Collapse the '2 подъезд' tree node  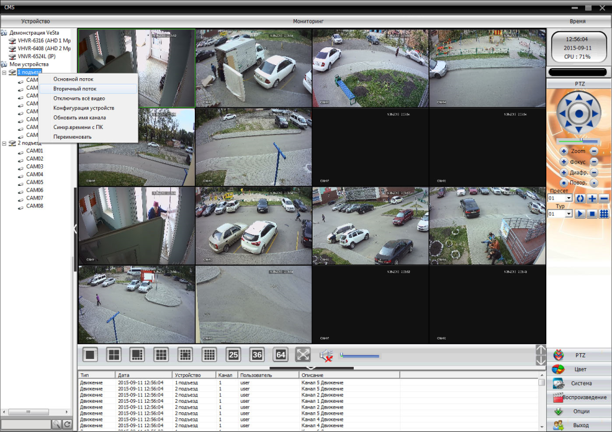click(4, 143)
